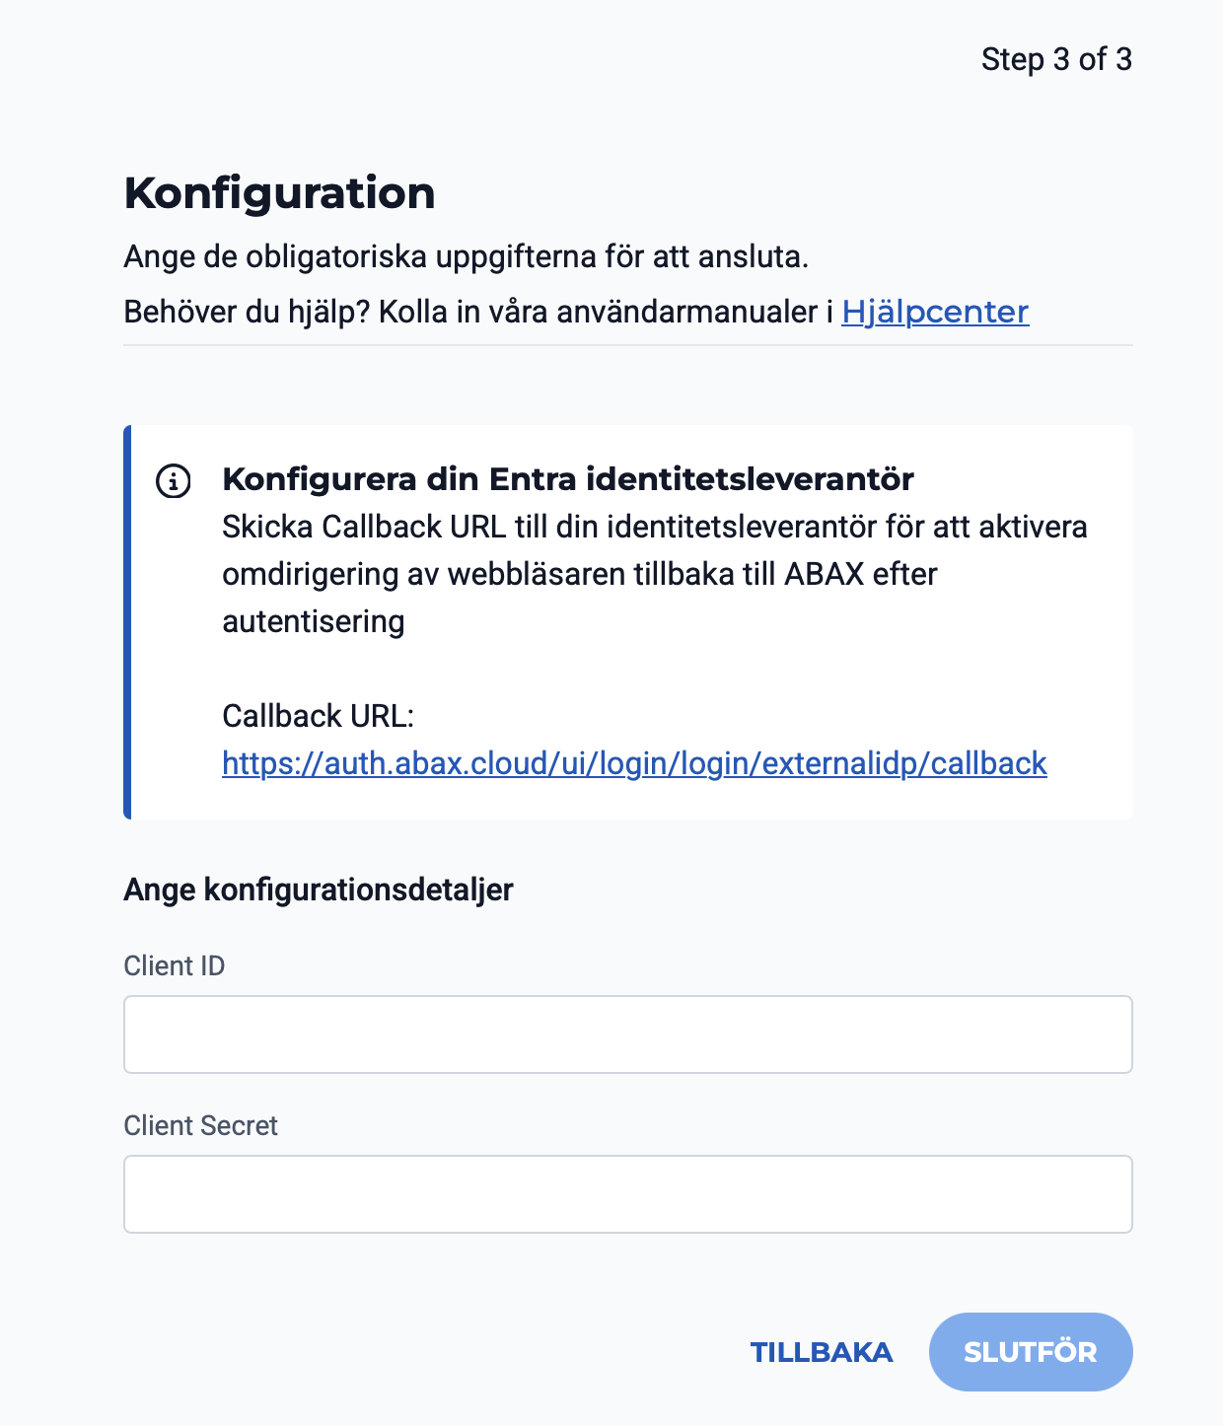Click the Client ID field label
This screenshot has height=1426, width=1223.
tap(175, 965)
